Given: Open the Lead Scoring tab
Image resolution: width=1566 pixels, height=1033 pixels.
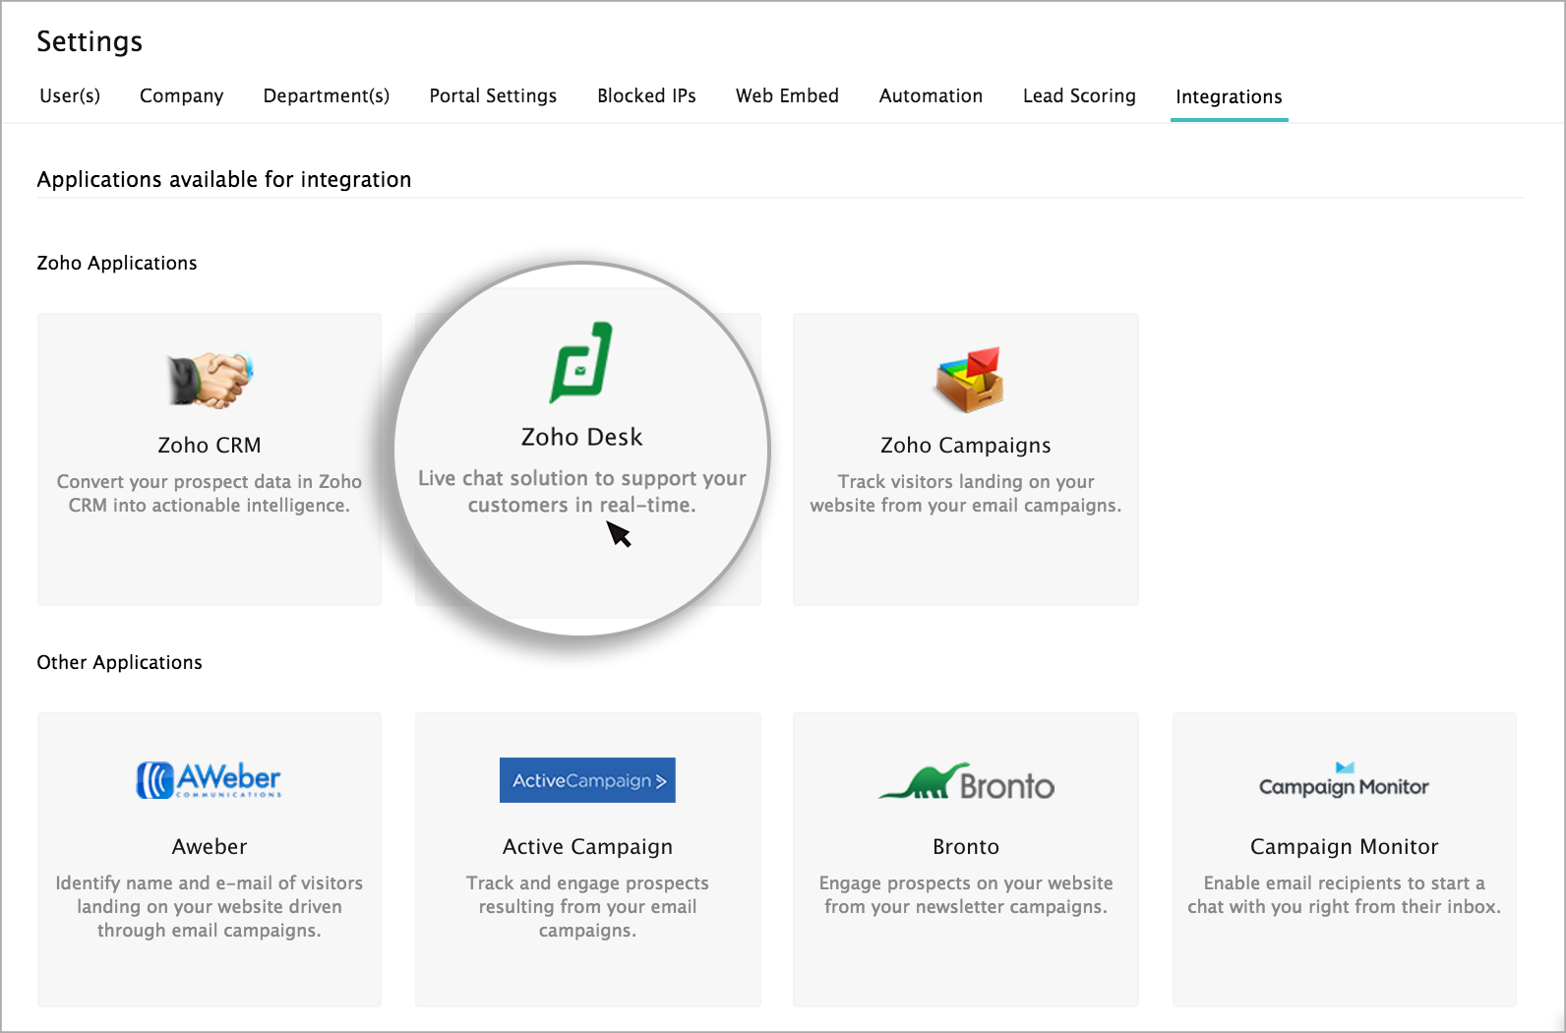Looking at the screenshot, I should pos(1079,95).
